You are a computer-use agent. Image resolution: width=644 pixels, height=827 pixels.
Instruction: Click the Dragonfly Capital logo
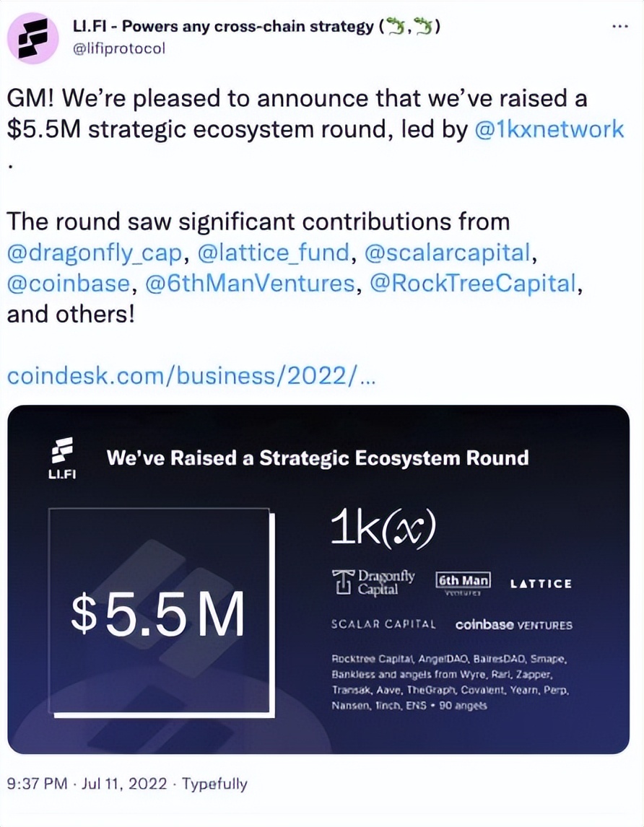point(374,582)
